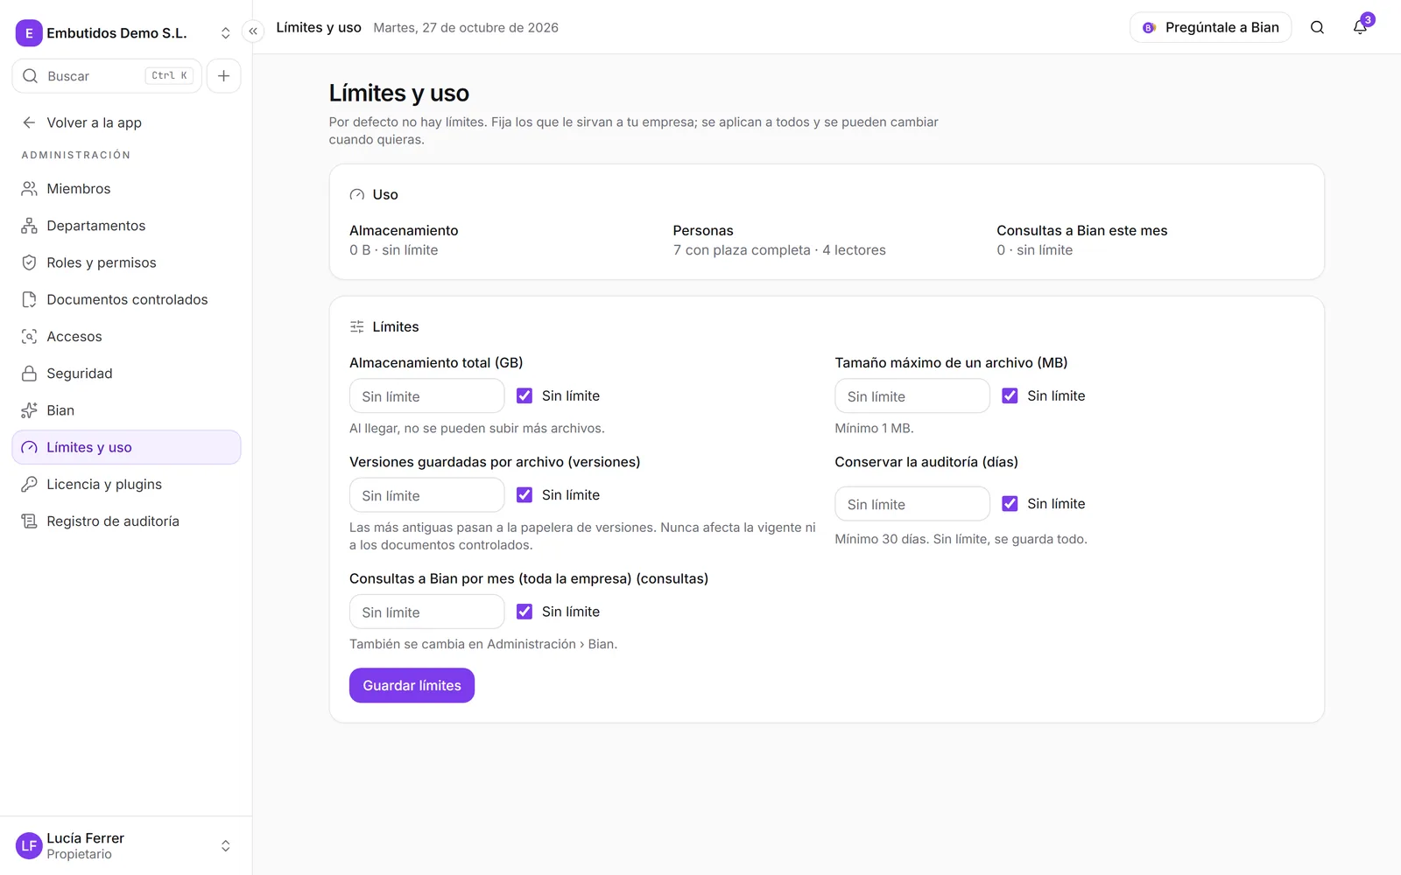Viewport: 1401px width, 875px height.
Task: Click the Departamentos hierarchy icon
Action: [29, 226]
